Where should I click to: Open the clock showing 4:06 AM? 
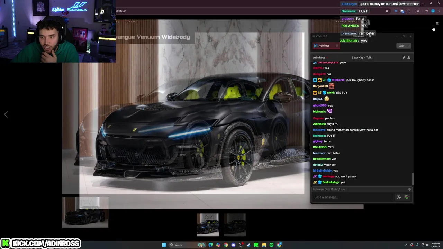[436, 245]
